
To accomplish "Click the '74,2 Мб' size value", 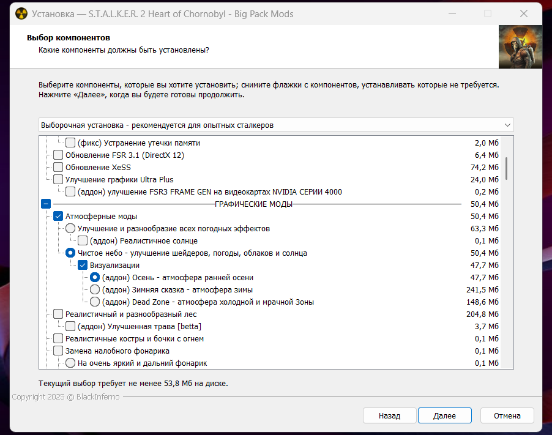I will coord(485,168).
